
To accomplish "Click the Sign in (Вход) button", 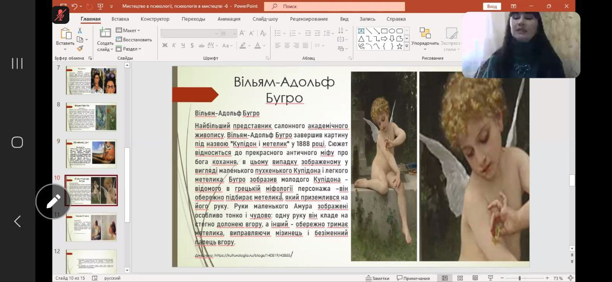I will (492, 6).
